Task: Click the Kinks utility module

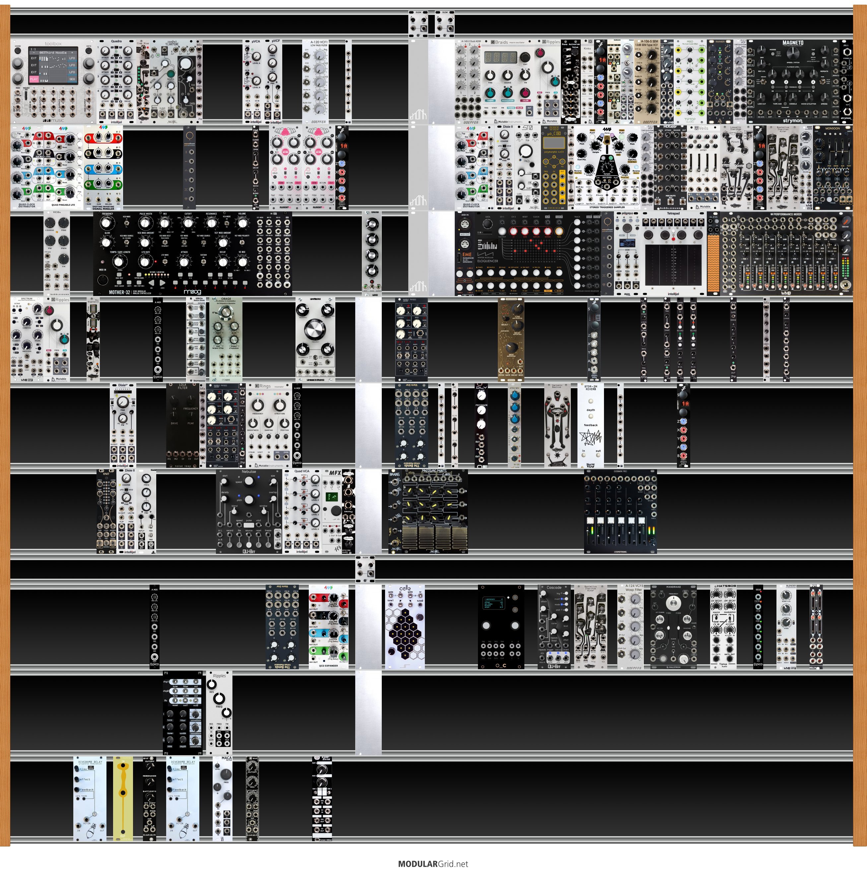Action: pos(588,82)
